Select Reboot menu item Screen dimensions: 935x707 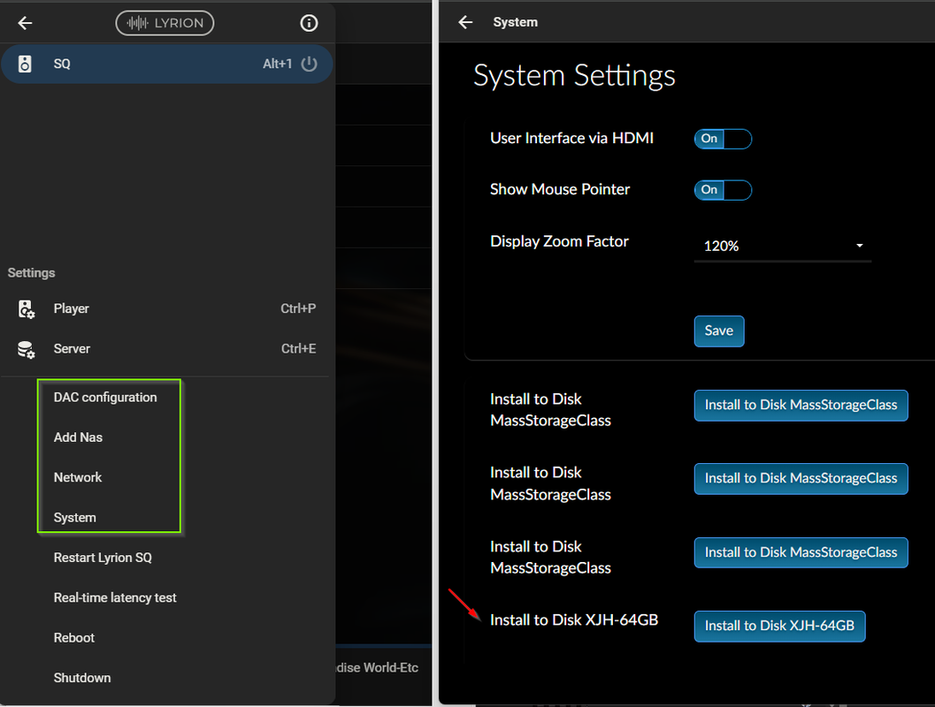point(74,638)
